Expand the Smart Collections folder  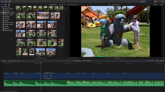(x=2, y=9)
